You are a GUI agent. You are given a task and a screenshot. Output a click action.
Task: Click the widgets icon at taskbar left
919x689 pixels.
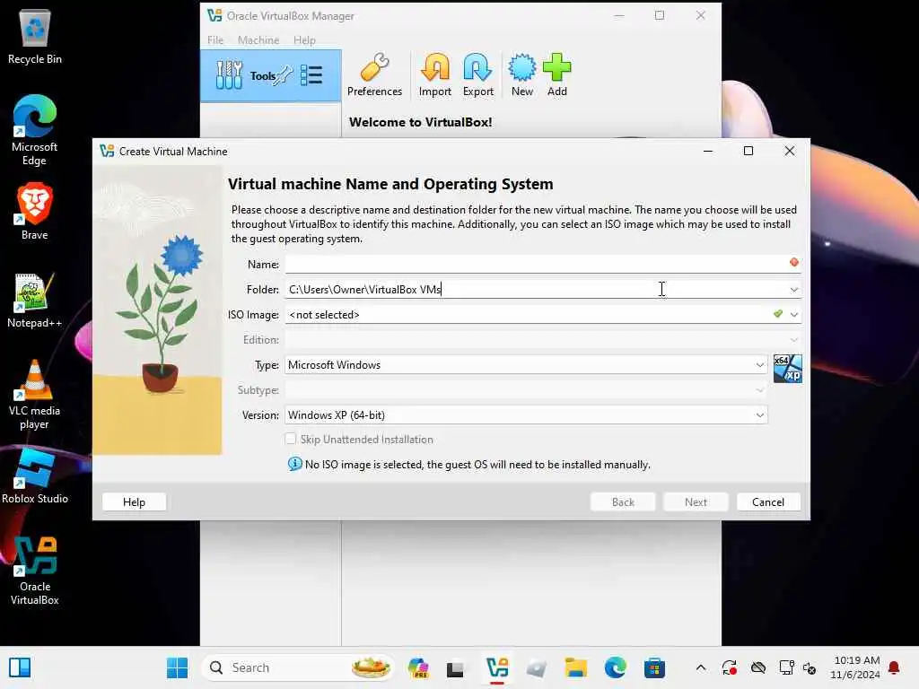tap(20, 667)
